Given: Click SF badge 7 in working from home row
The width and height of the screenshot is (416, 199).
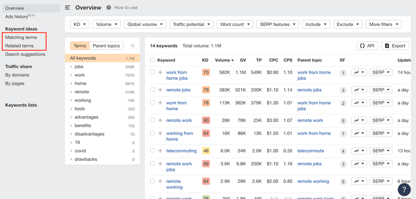Looking at the screenshot, I should [x=343, y=134].
